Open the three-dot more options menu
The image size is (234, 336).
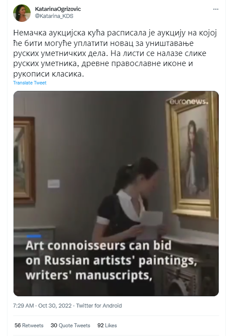pos(216,9)
